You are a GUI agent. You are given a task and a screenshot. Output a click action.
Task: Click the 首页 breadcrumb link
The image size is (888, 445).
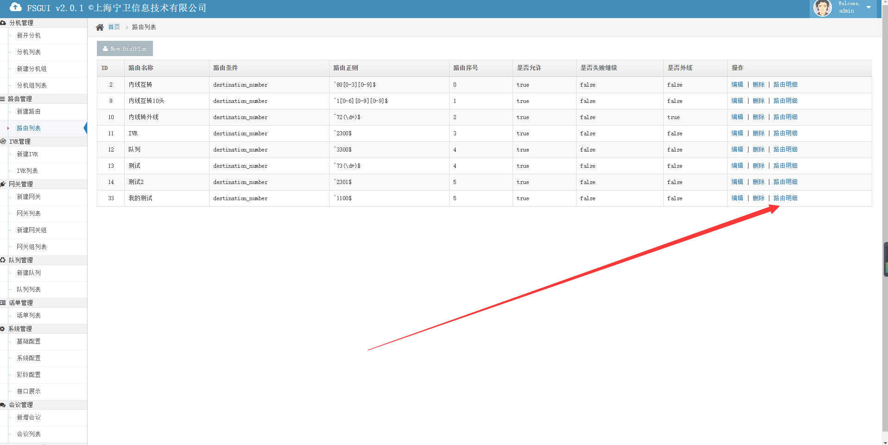coord(114,27)
